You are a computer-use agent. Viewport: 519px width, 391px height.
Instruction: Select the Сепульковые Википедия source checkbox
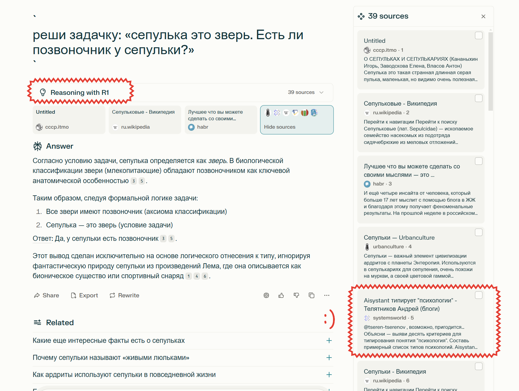[479, 98]
